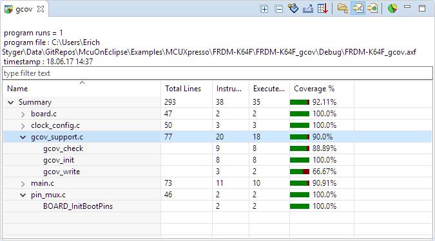Minimize the gcov view
The width and height of the screenshot is (435, 241).
(x=407, y=6)
